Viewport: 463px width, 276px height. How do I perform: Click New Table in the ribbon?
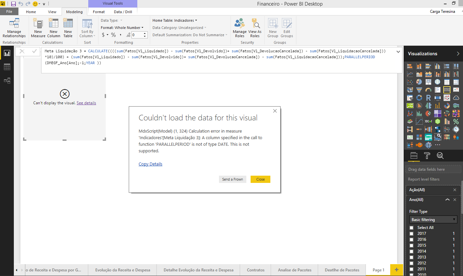pyautogui.click(x=68, y=29)
